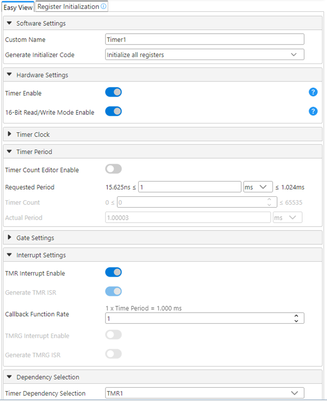Disable 16-Bit Read/Write Mode switch
Viewport: 327px width, 401px height.
(x=113, y=111)
